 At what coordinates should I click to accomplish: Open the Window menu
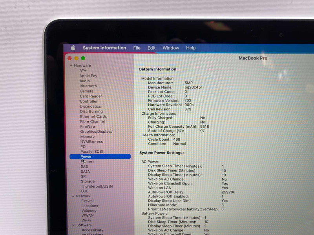pyautogui.click(x=171, y=48)
